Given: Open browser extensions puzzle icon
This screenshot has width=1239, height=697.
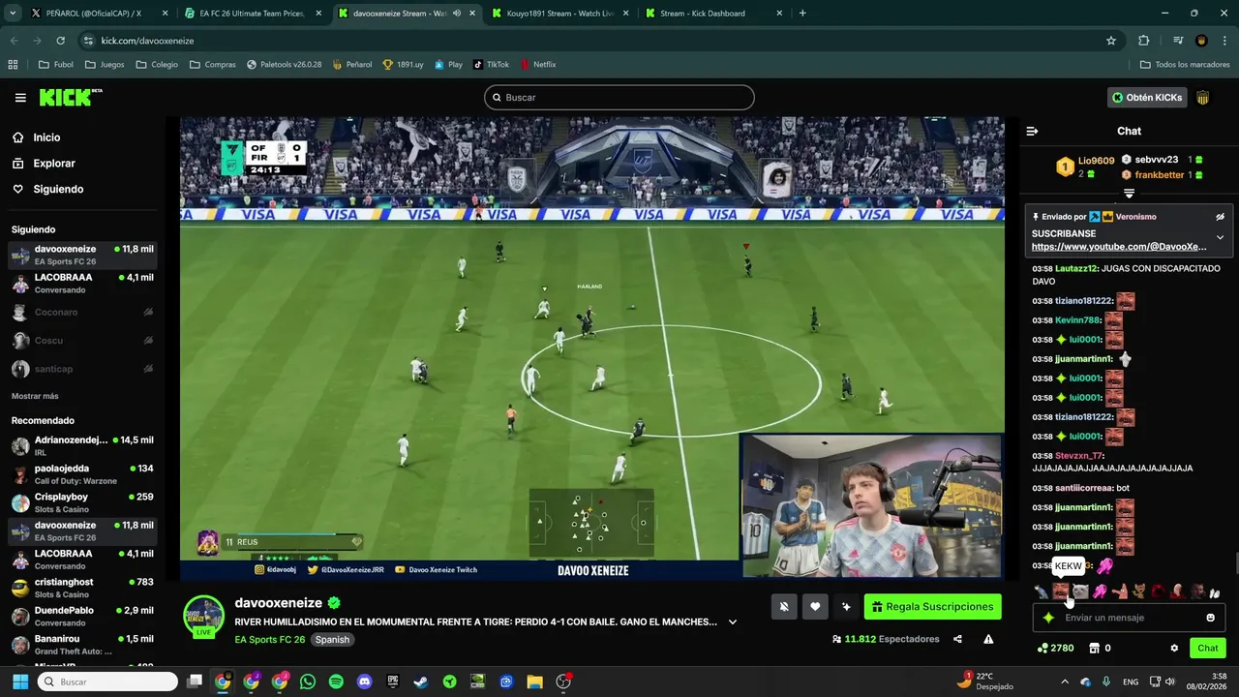Looking at the screenshot, I should click(x=1144, y=41).
